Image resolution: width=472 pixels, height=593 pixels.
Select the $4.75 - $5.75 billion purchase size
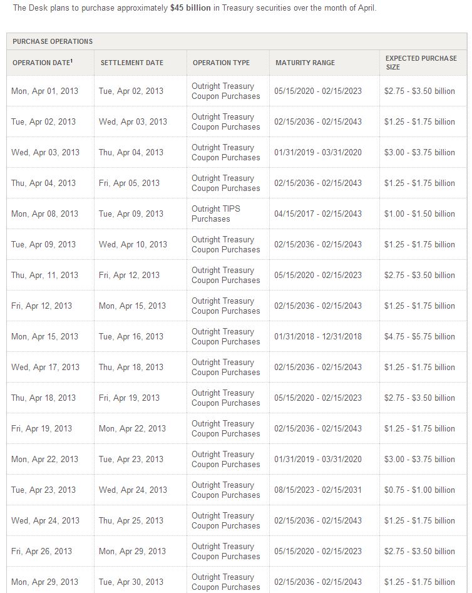coord(419,336)
